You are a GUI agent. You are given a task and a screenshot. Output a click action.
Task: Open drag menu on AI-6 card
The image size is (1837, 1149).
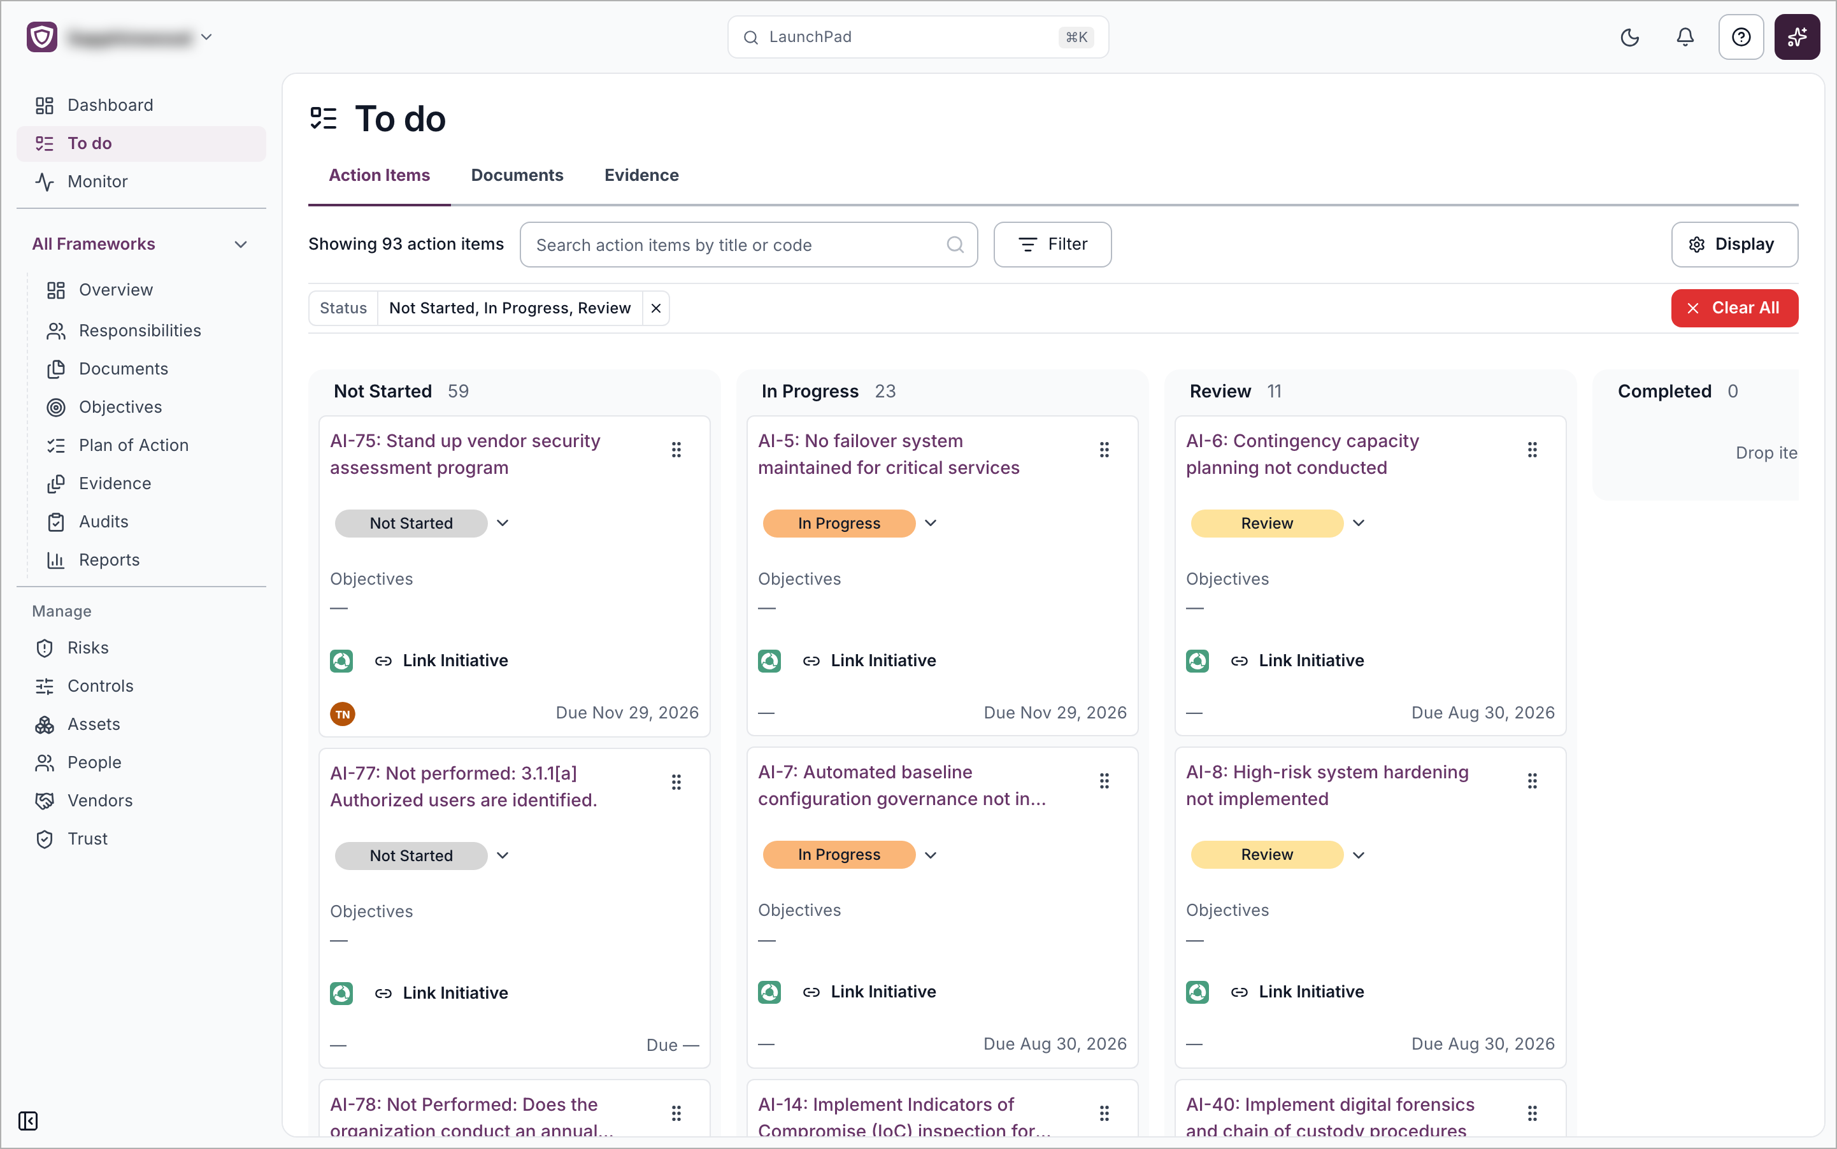click(1531, 450)
